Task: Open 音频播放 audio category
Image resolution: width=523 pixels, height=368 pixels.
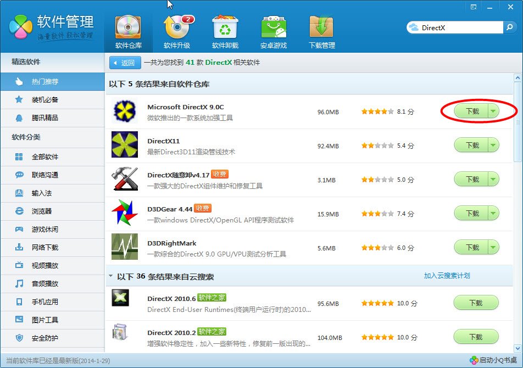Action: pos(52,283)
